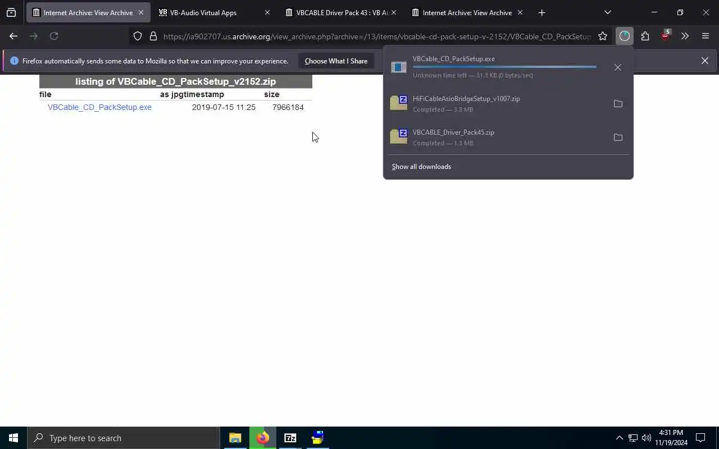Dismiss the Firefox data notification bar
Viewport: 719px width, 449px height.
[704, 61]
